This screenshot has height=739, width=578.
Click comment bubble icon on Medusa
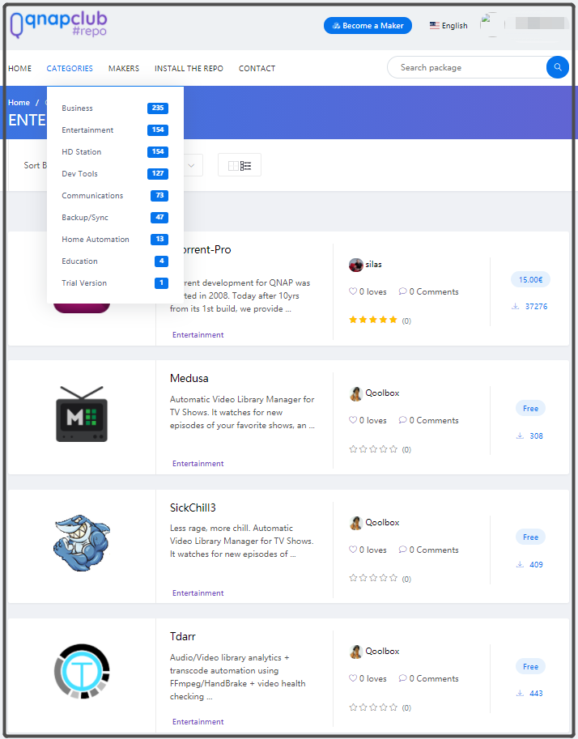402,420
